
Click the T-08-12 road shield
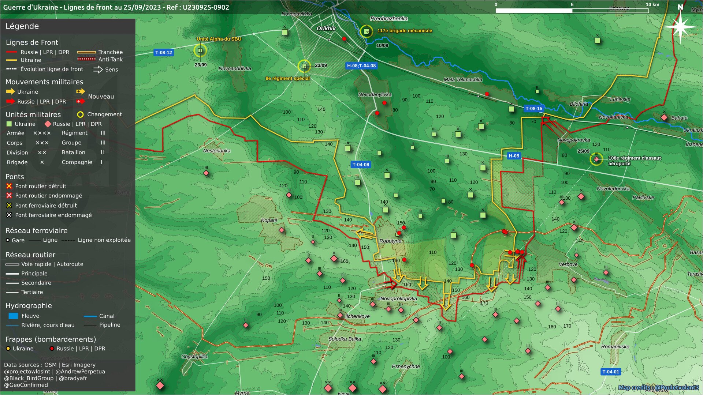tap(163, 53)
